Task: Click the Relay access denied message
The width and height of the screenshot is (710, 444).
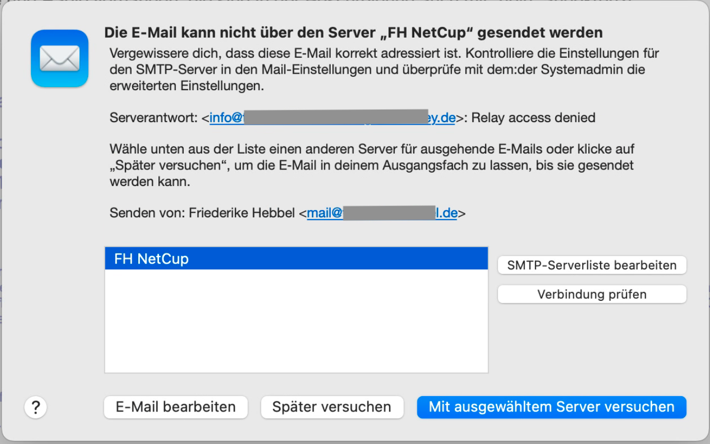Action: tap(533, 118)
